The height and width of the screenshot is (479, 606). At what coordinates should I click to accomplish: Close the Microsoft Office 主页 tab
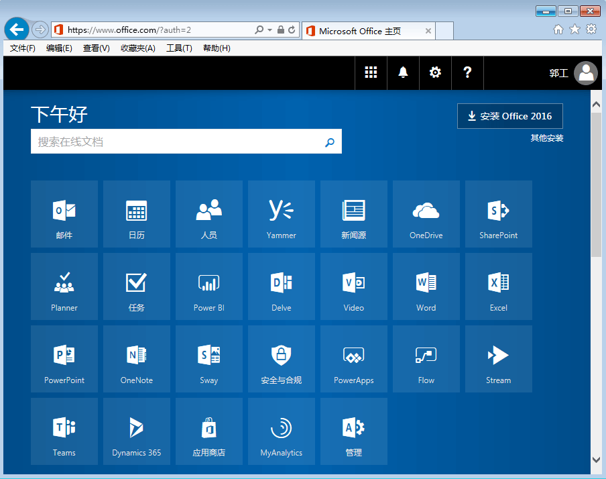point(428,31)
